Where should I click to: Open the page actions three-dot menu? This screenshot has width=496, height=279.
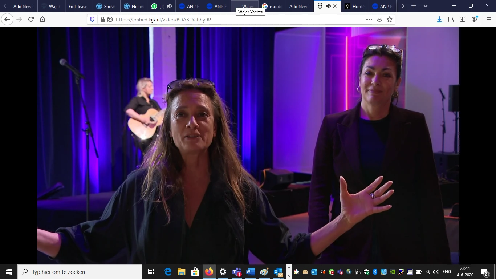(x=369, y=20)
